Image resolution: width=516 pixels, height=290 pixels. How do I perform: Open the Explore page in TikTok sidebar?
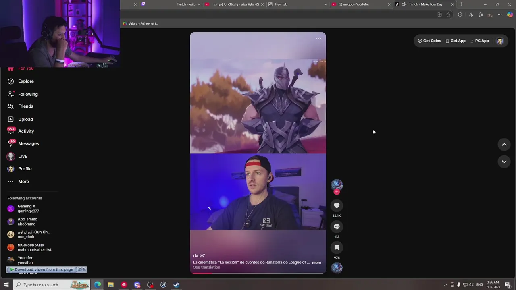pos(21,81)
